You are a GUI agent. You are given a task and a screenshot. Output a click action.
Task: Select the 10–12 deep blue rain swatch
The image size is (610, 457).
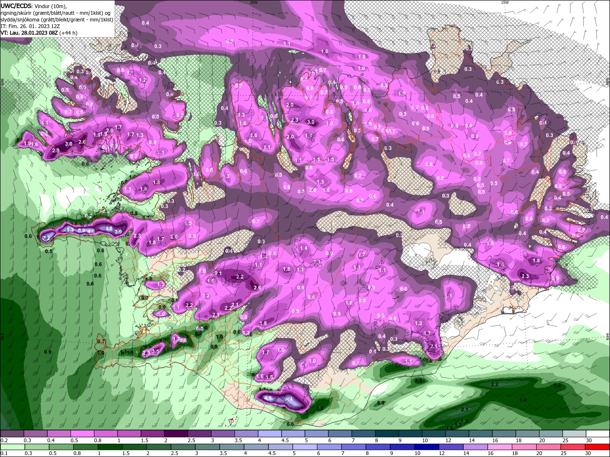427,447
